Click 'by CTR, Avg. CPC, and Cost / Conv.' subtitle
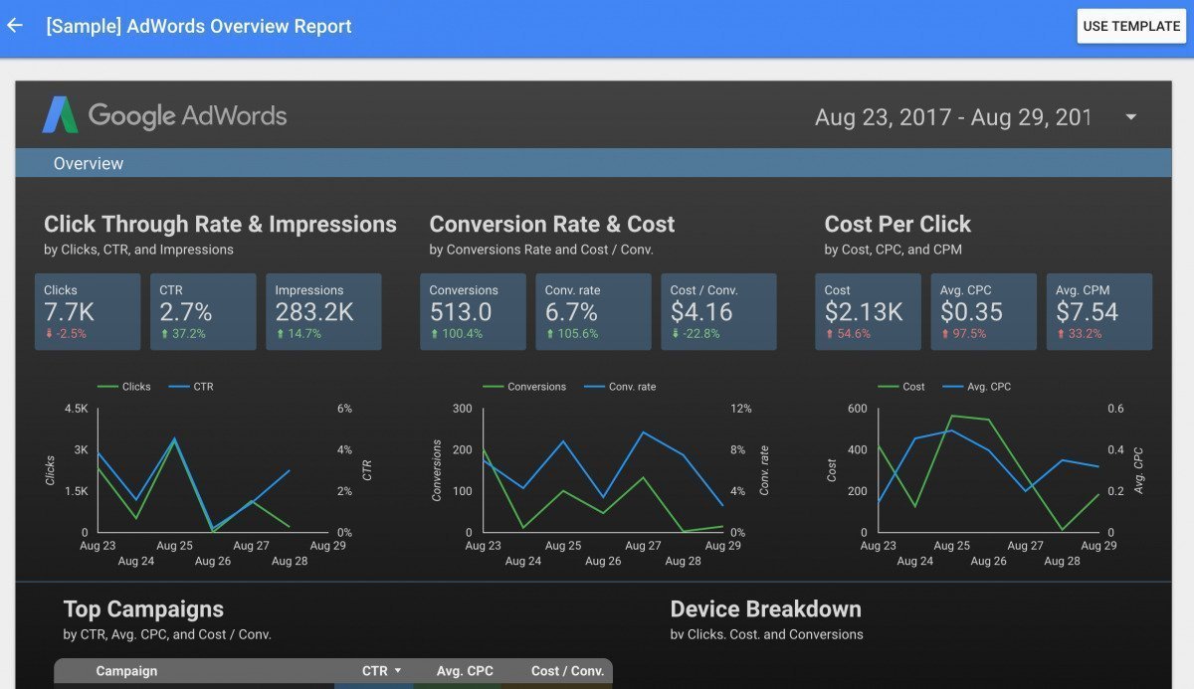 (167, 634)
